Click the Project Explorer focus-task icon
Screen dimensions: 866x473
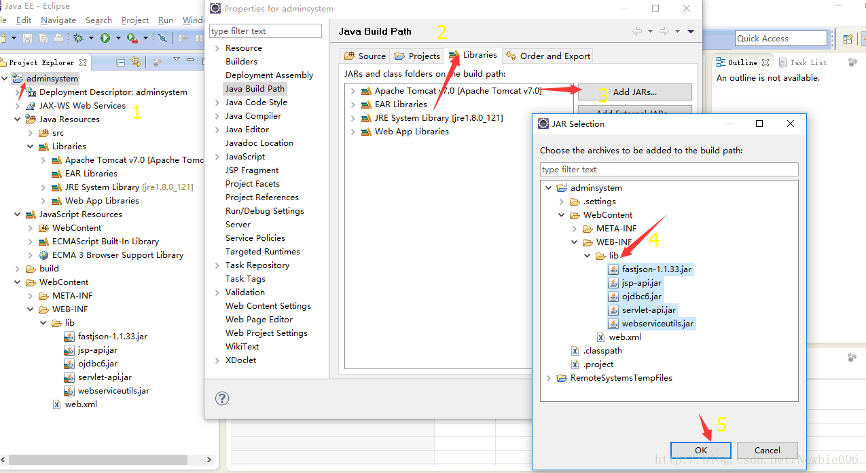point(158,62)
